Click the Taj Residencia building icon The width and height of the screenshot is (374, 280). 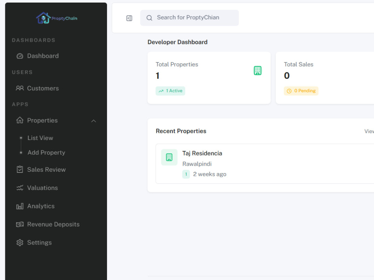pyautogui.click(x=169, y=157)
